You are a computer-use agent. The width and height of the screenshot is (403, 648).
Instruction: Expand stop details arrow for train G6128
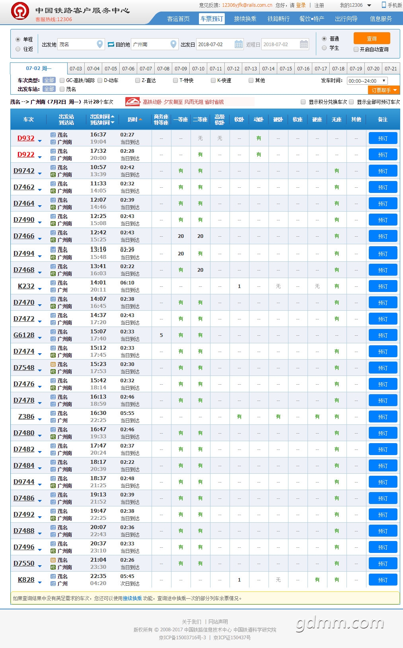coord(40,337)
